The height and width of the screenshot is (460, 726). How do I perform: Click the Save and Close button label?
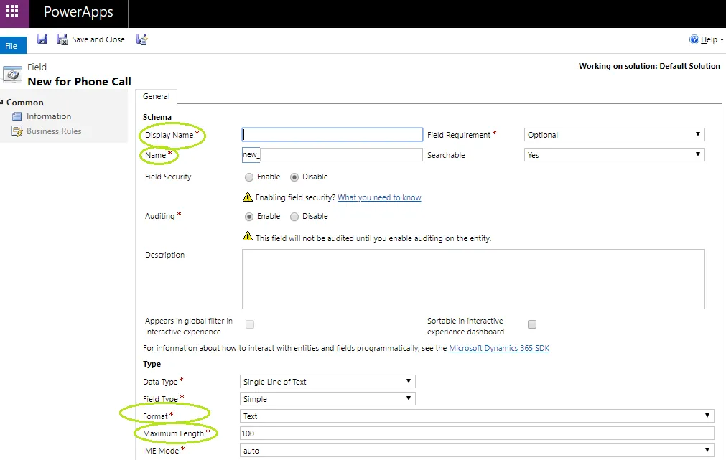coord(98,39)
